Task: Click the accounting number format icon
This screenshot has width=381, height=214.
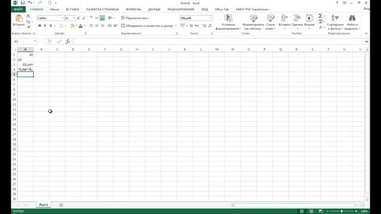Action: (183, 26)
